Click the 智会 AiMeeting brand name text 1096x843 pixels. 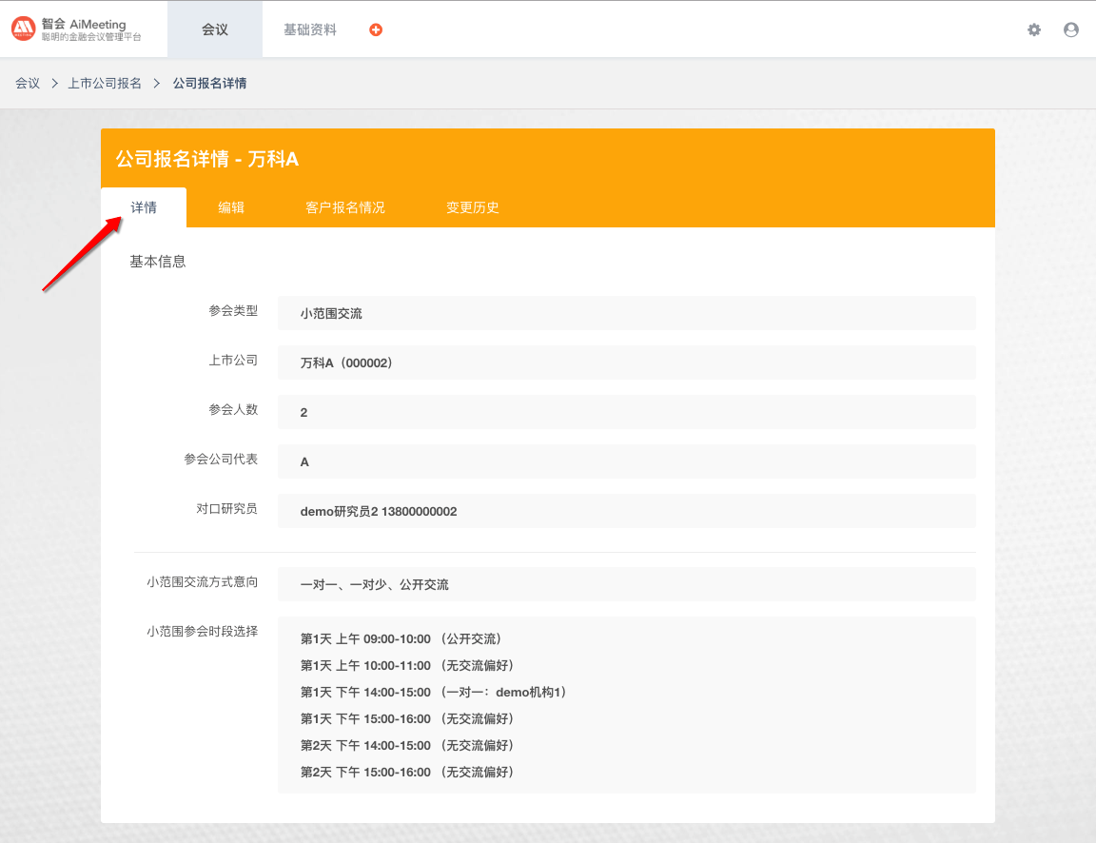[84, 24]
